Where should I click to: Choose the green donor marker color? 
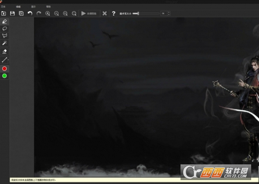pos(4,76)
